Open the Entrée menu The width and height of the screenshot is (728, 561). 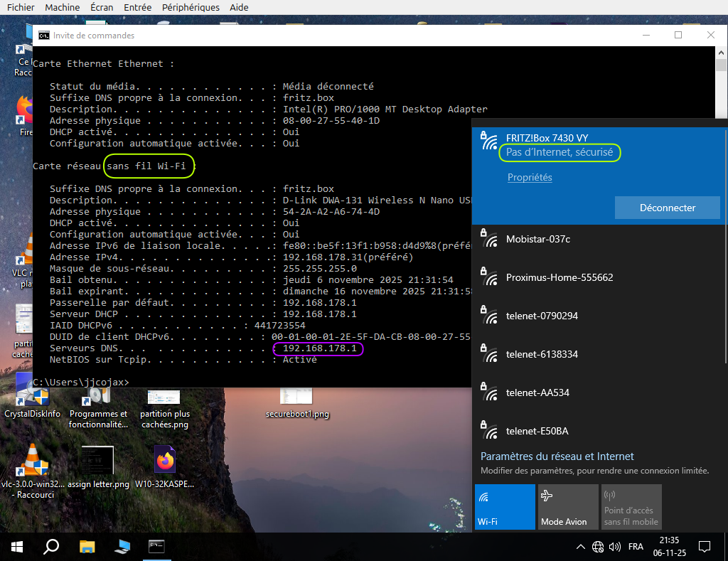(x=137, y=7)
